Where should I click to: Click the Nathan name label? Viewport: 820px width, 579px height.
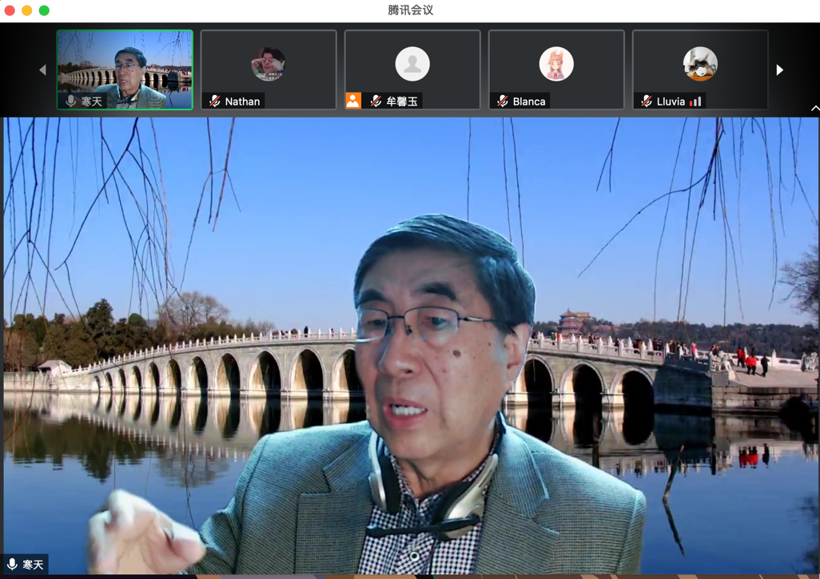click(242, 101)
